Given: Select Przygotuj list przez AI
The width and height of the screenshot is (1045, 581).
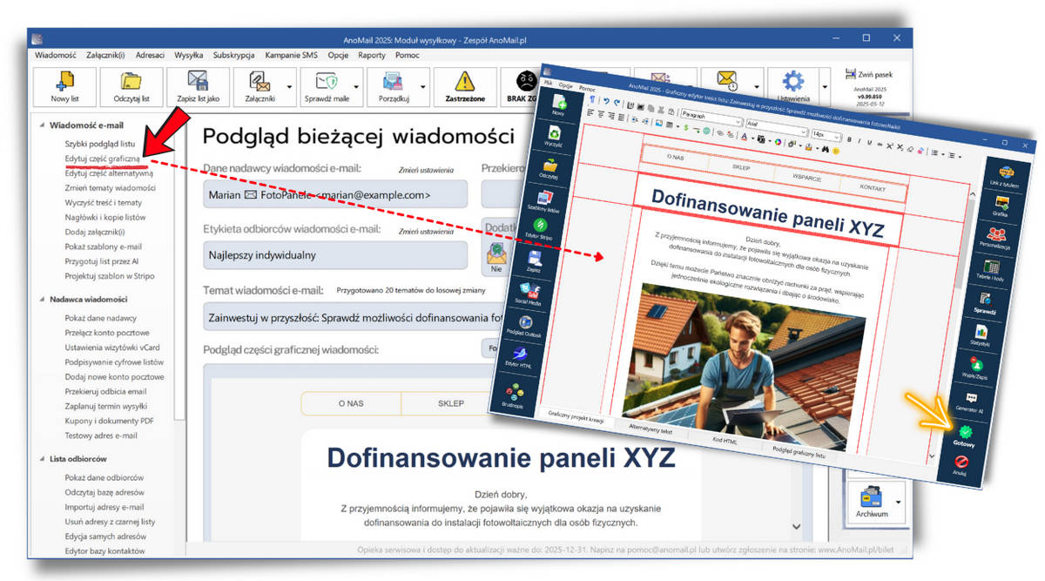Looking at the screenshot, I should (101, 260).
